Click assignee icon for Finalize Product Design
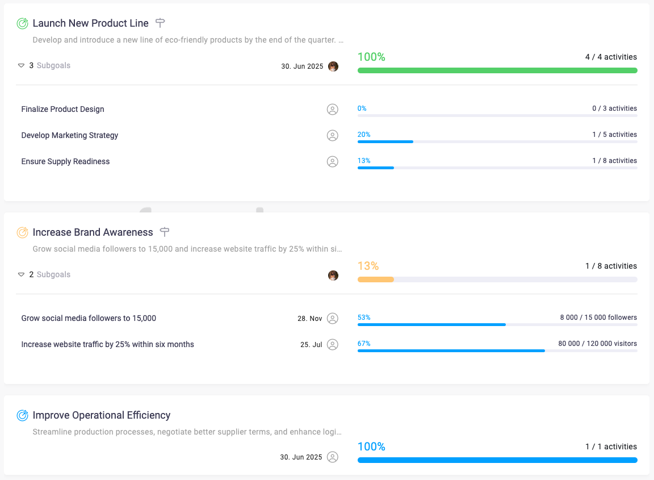The height and width of the screenshot is (480, 654). 333,109
